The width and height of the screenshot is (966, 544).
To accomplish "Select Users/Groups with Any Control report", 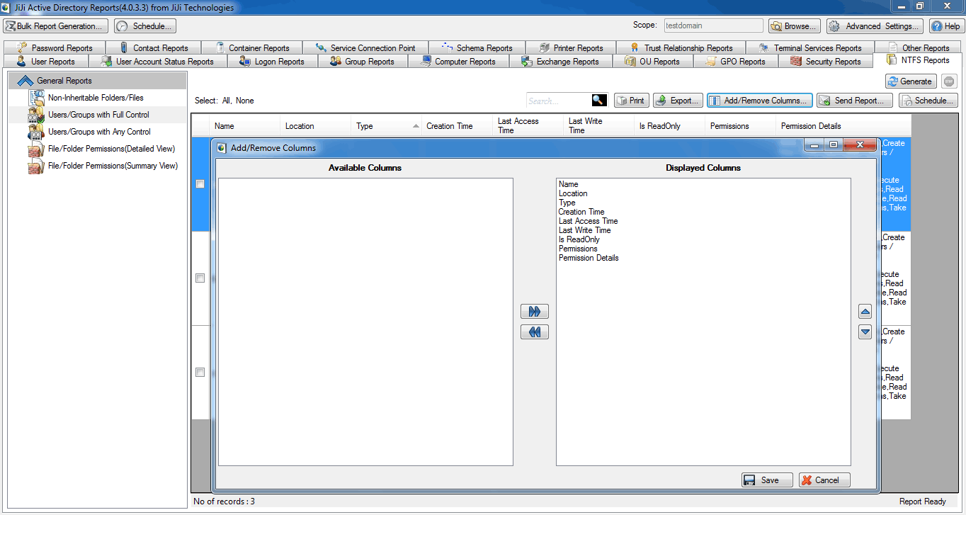I will (99, 132).
